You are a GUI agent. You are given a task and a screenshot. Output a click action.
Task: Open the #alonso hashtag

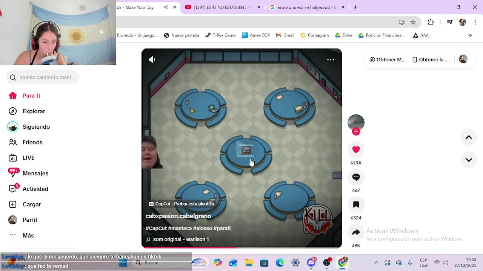202,228
